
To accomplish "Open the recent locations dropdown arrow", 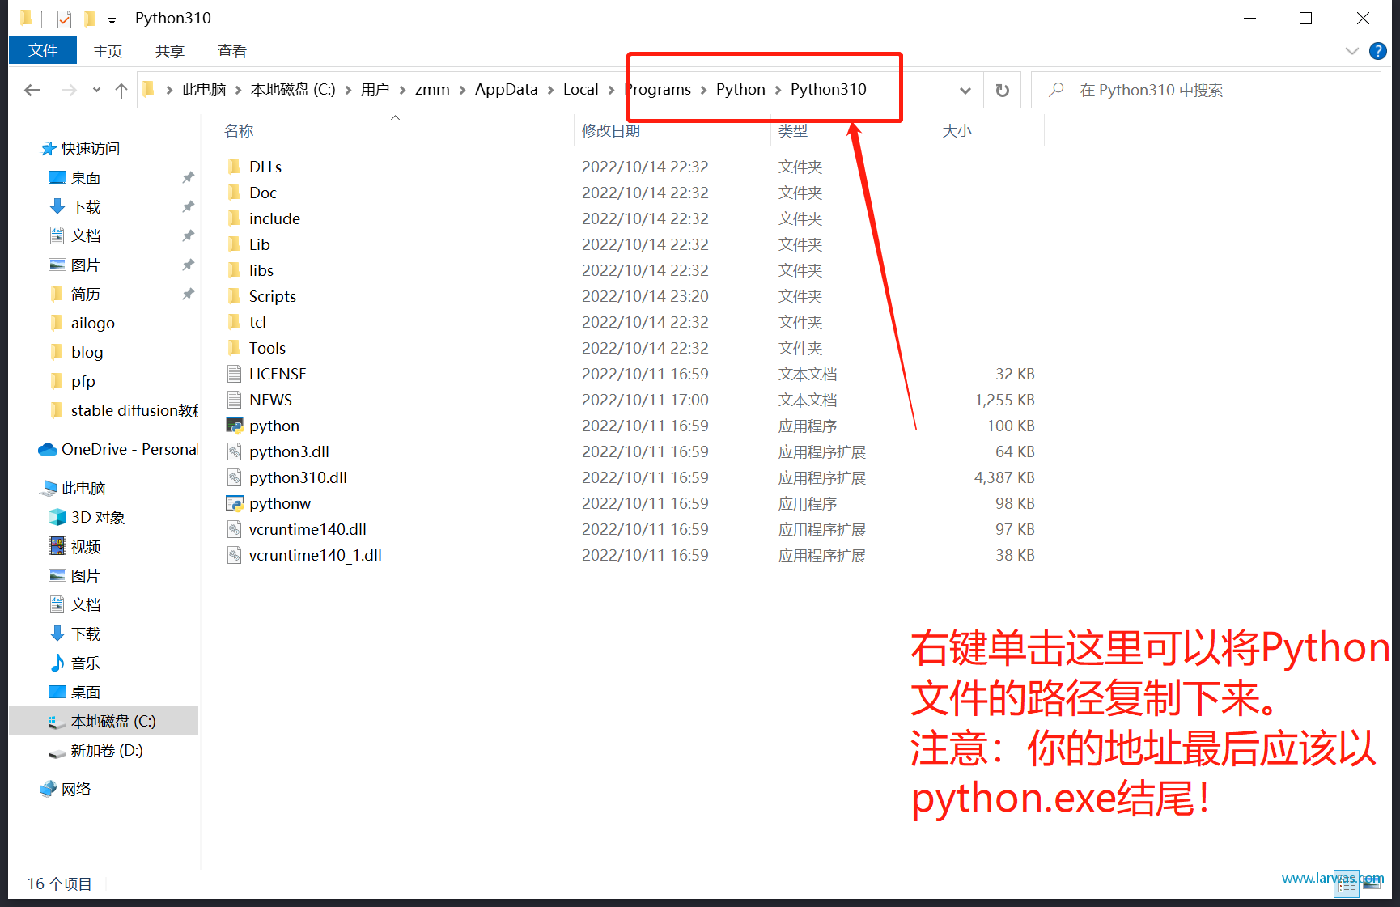I will coord(96,90).
